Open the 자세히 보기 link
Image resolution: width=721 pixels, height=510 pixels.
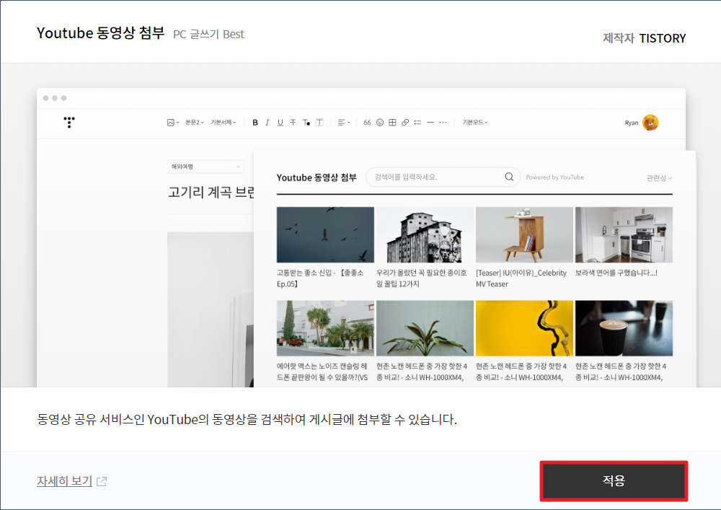pyautogui.click(x=64, y=481)
